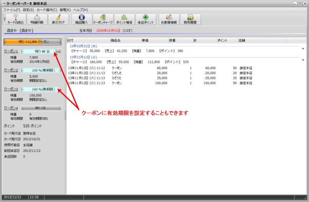Click the panel splitter grip handle
The width and height of the screenshot is (309, 202).
tap(65, 115)
